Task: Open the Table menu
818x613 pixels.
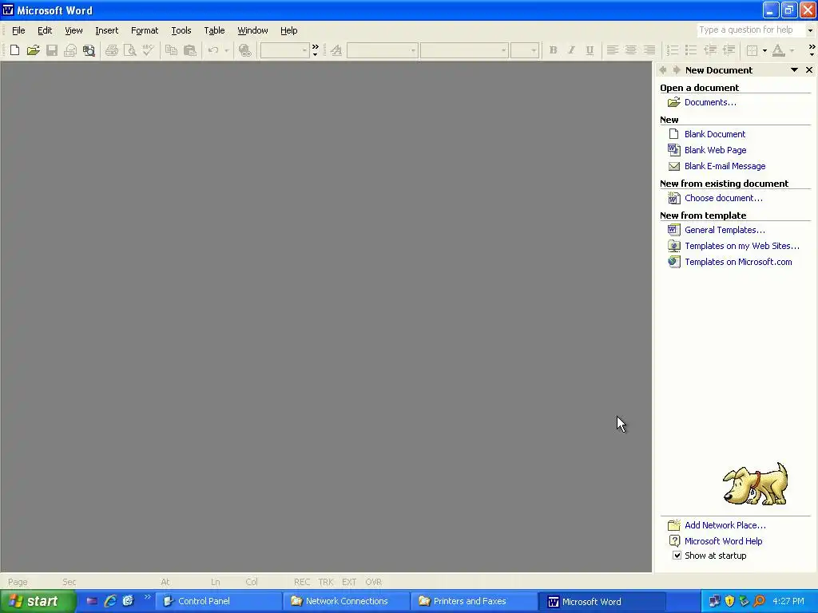Action: coord(214,30)
